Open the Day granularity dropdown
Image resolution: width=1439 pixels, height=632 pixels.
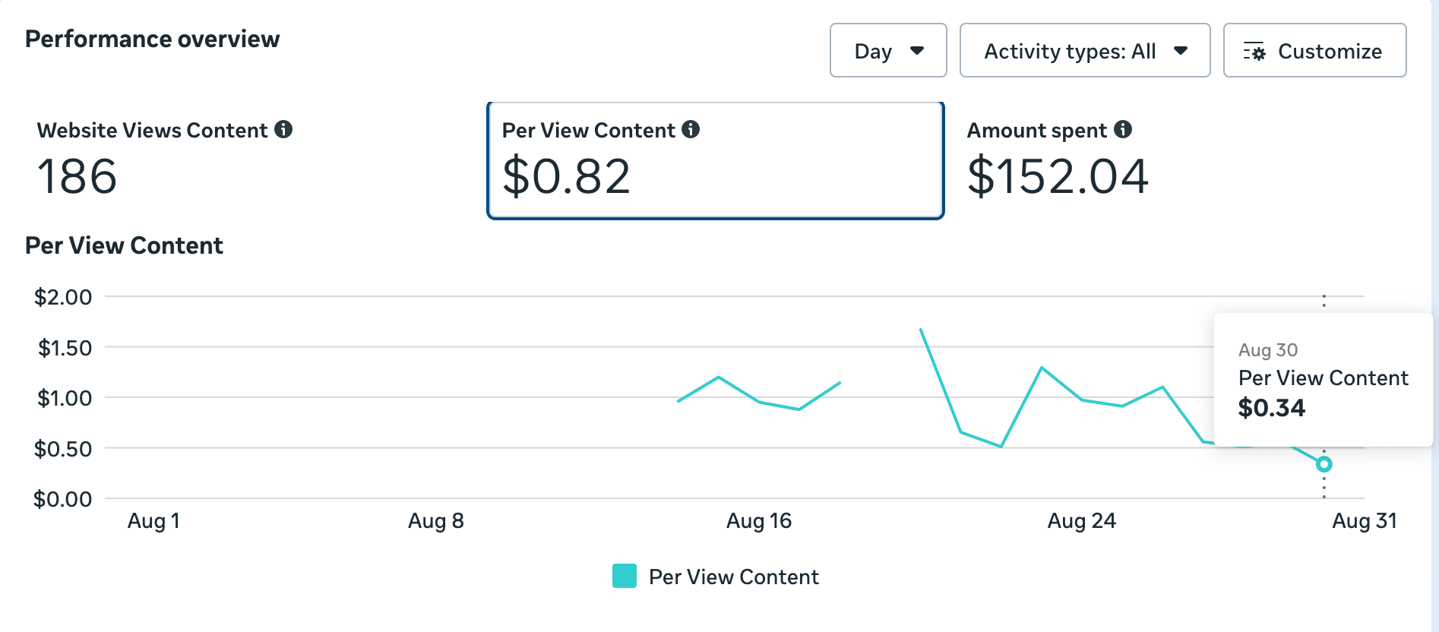coord(887,51)
